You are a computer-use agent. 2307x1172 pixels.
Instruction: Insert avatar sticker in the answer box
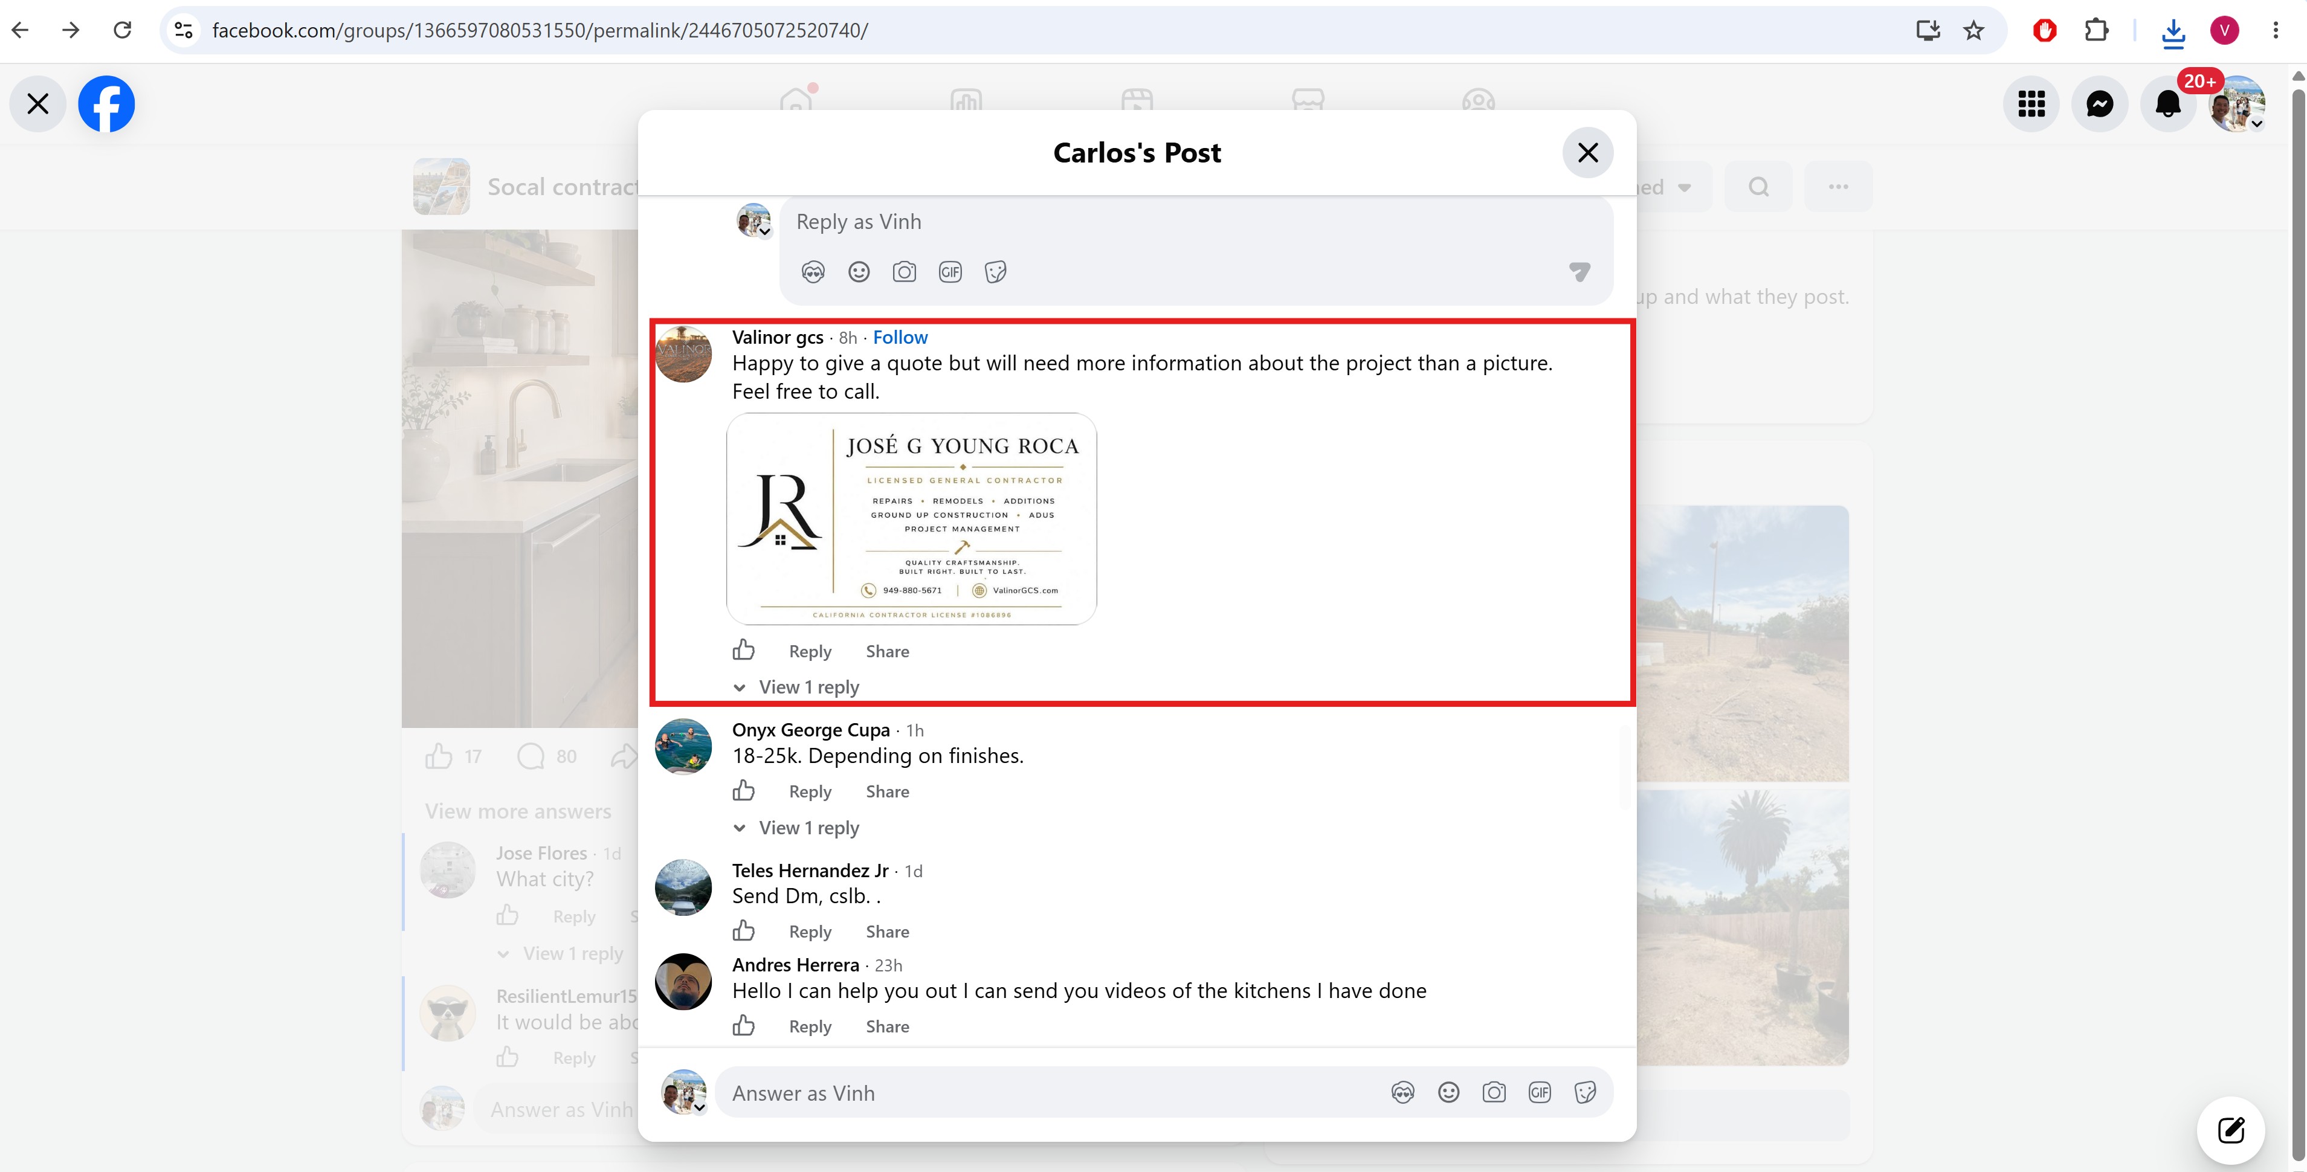point(1402,1092)
